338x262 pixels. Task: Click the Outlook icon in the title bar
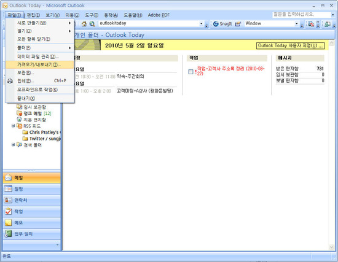point(5,6)
